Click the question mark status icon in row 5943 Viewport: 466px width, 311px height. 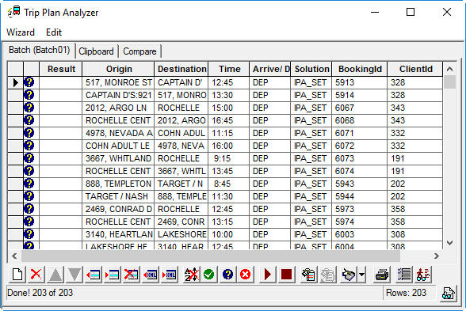[x=29, y=184]
